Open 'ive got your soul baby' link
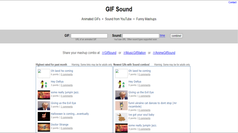Viewport: 238px width, 133px height. [141, 115]
